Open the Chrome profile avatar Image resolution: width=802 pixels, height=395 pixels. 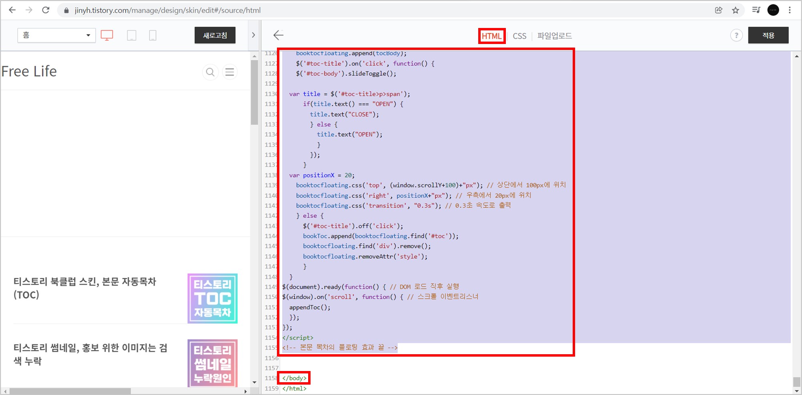pyautogui.click(x=772, y=10)
